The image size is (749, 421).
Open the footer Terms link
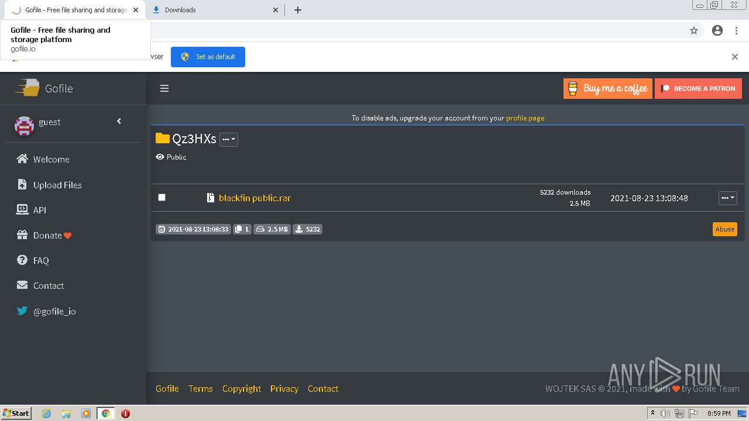[x=201, y=388]
